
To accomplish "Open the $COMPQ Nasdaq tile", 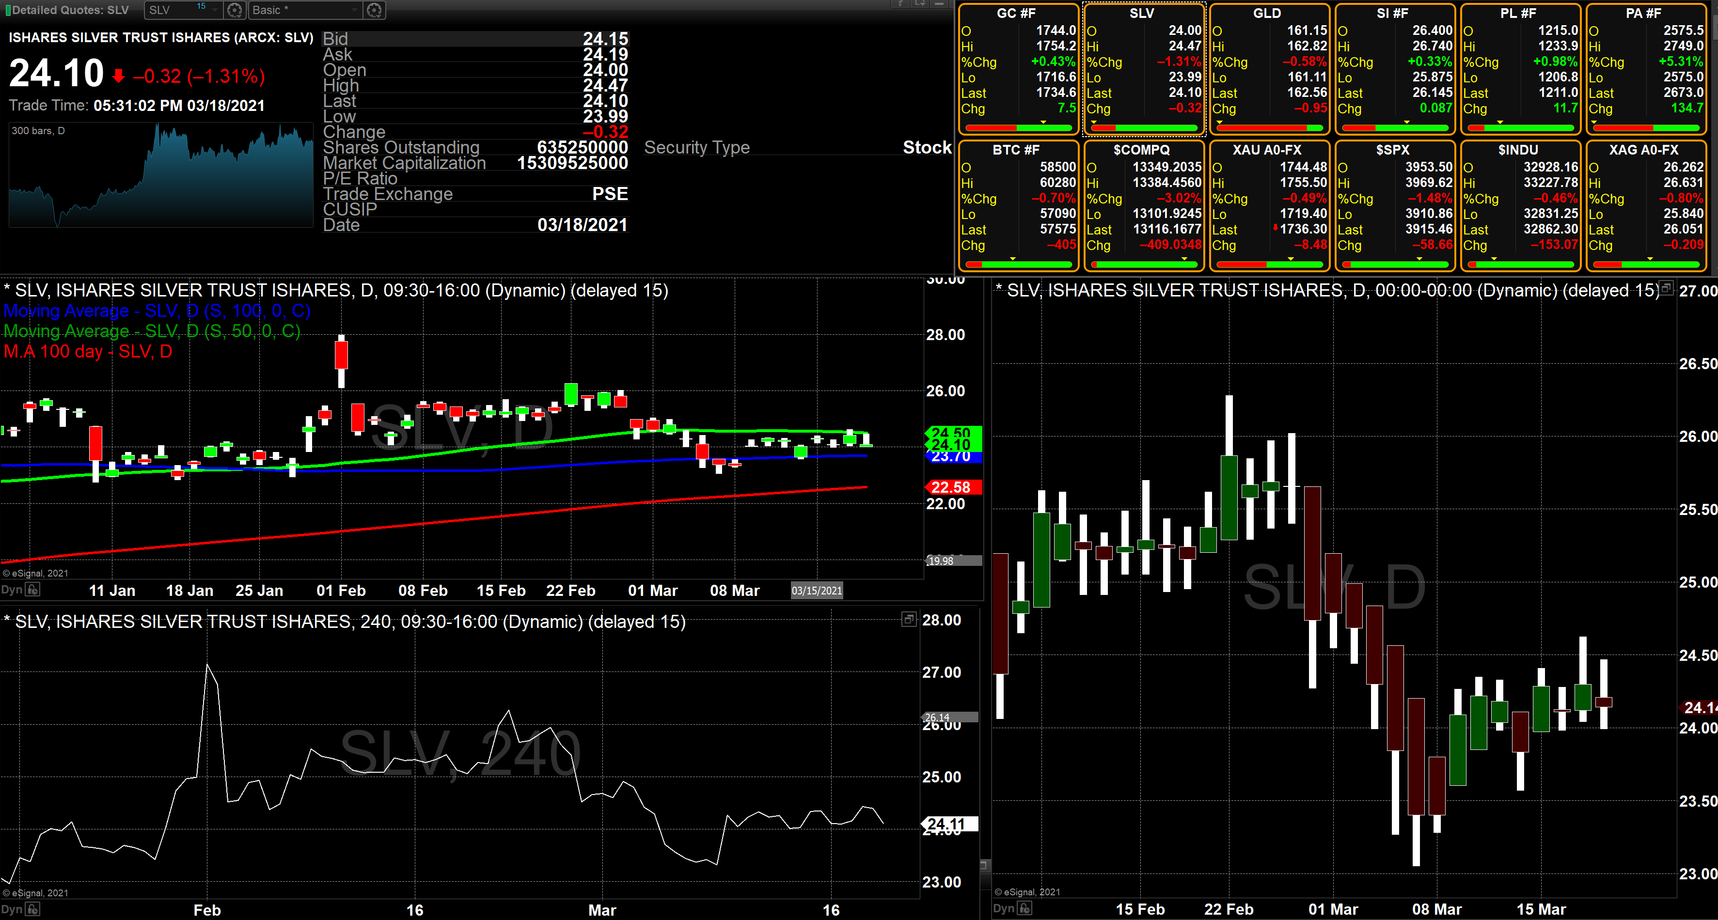I will coord(1143,205).
